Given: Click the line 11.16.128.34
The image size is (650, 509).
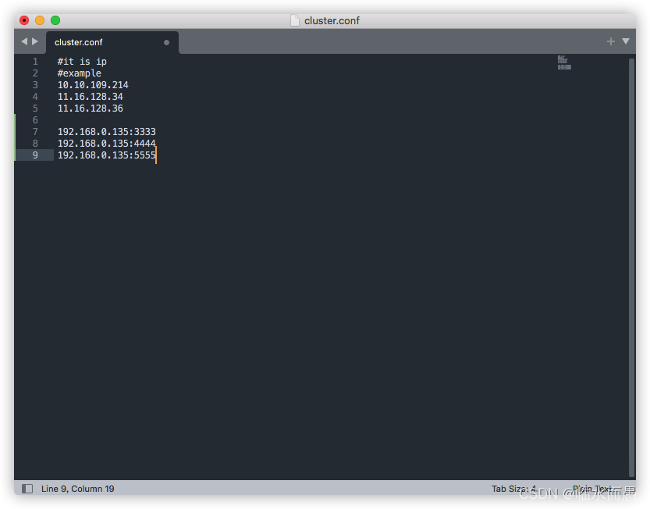Looking at the screenshot, I should tap(90, 97).
